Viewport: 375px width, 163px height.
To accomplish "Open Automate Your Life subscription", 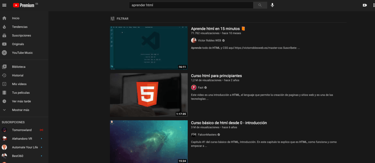I will 24,147.
